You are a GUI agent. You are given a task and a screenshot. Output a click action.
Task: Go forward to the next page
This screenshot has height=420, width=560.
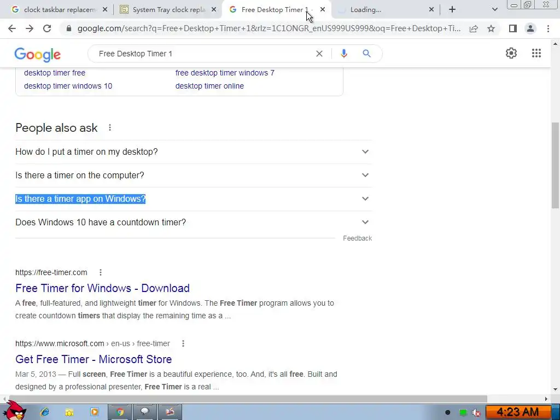[30, 28]
